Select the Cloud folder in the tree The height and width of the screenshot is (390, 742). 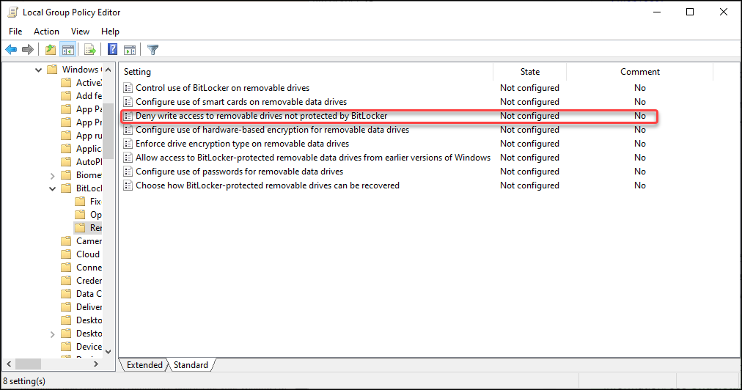[x=87, y=254]
